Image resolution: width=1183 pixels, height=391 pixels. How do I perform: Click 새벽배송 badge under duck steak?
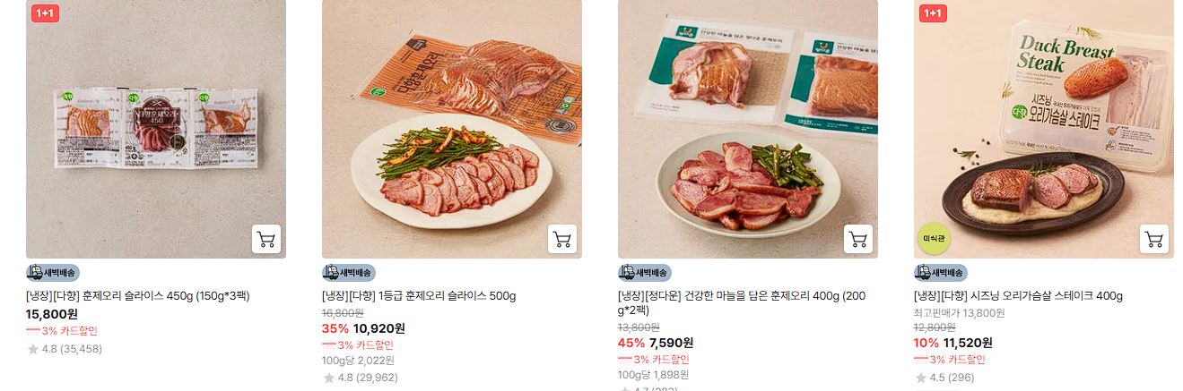point(941,273)
